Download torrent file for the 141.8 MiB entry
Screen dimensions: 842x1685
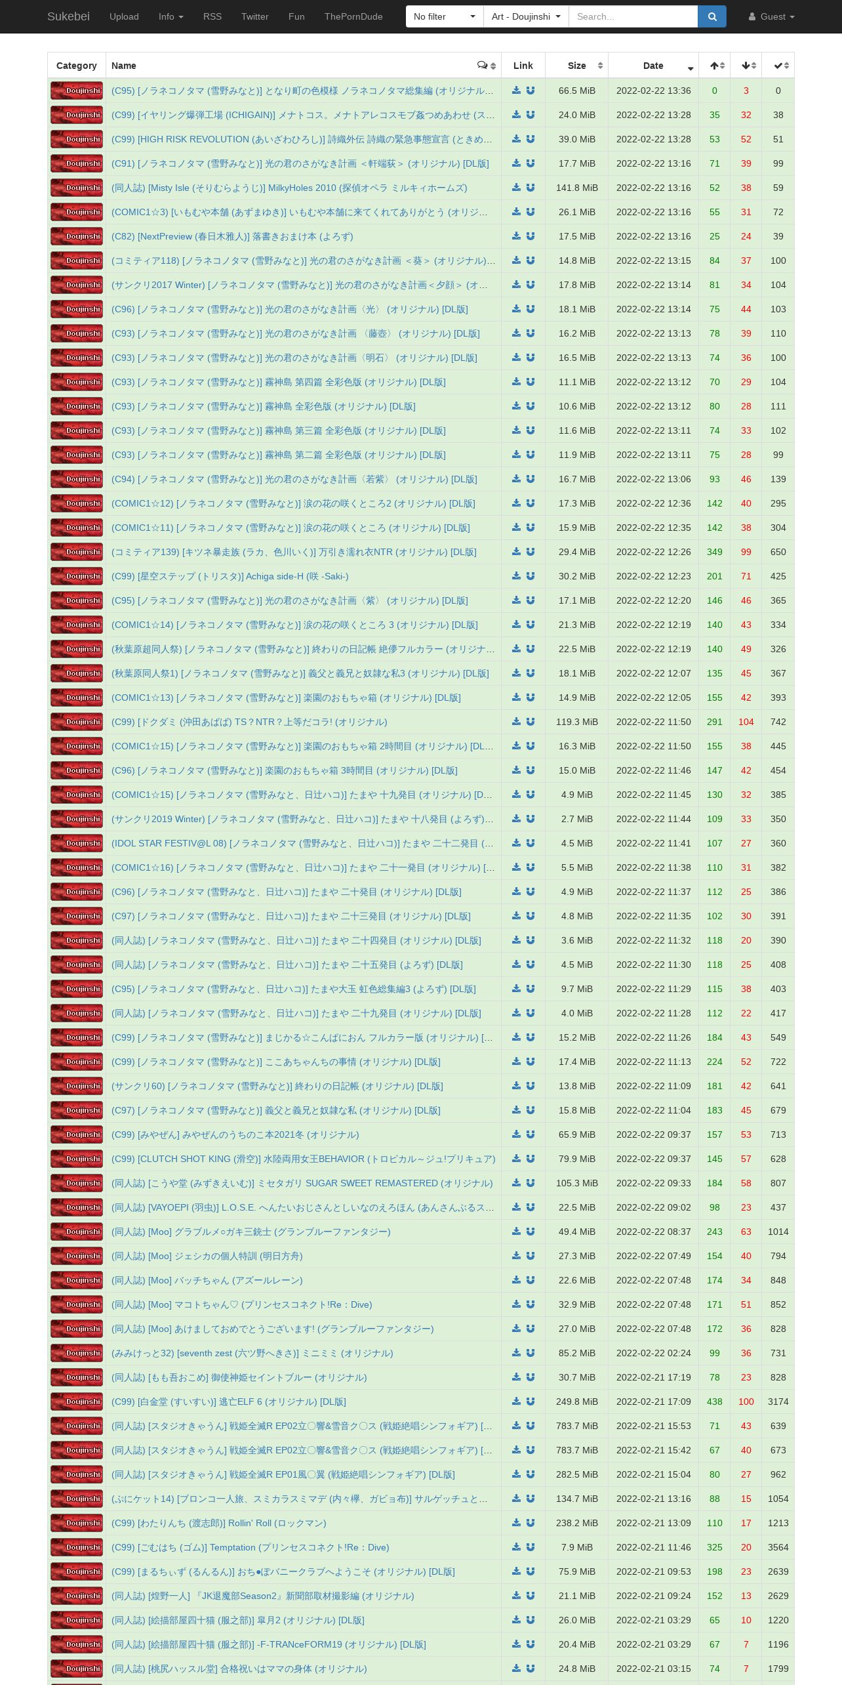(x=516, y=188)
